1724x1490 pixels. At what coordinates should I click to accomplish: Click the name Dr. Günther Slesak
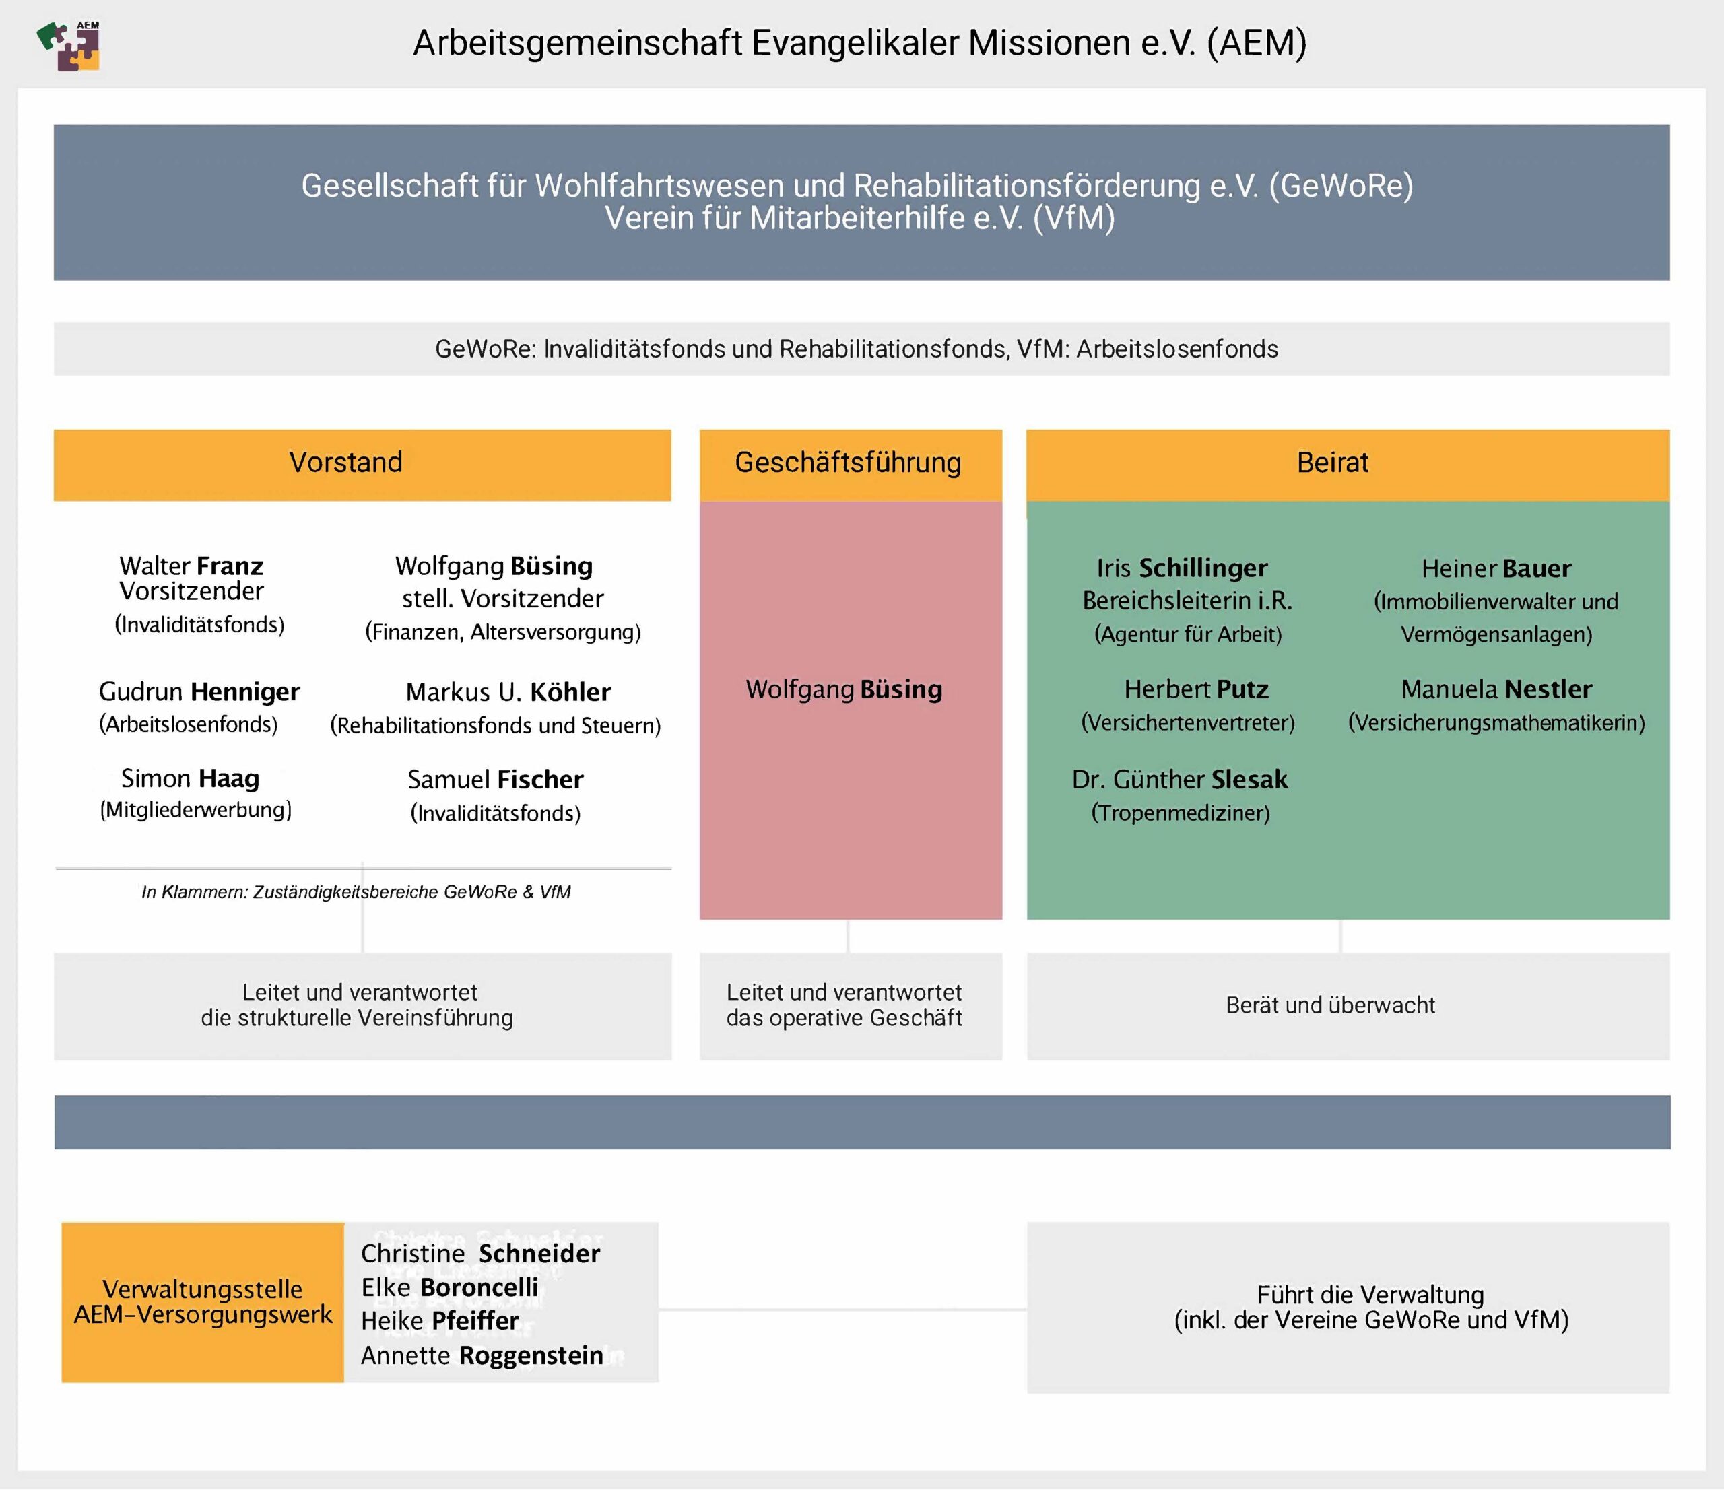pos(1180,780)
